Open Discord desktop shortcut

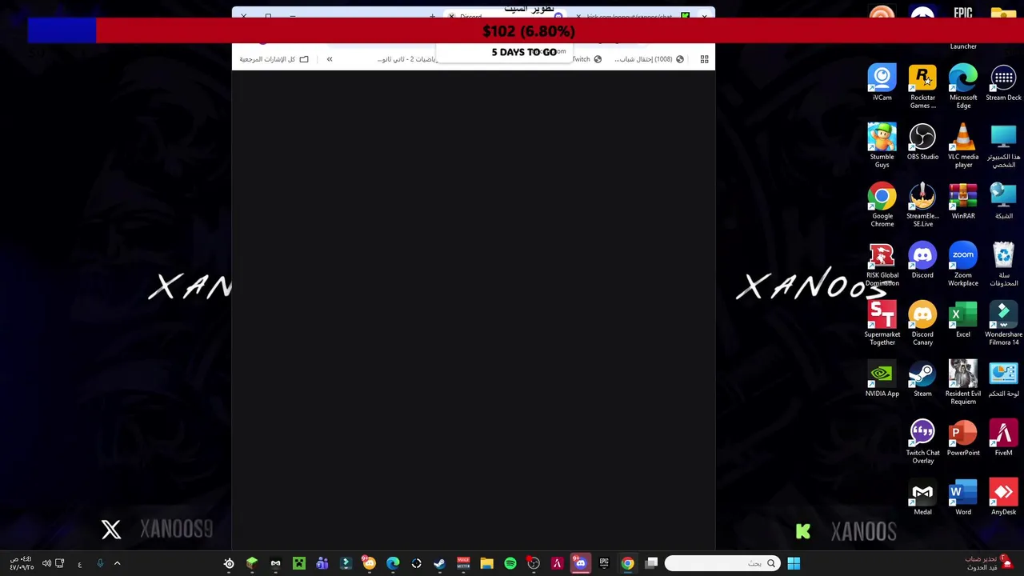click(922, 260)
